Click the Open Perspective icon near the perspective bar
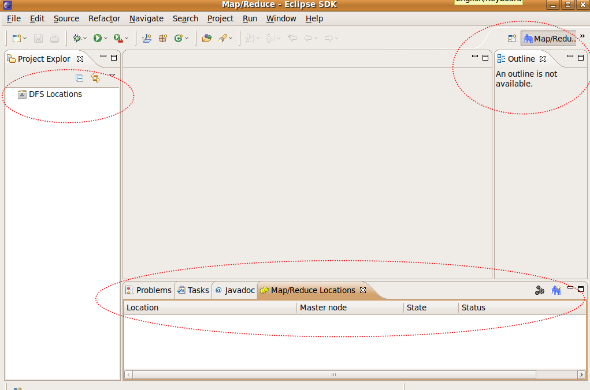The image size is (590, 390). (512, 38)
